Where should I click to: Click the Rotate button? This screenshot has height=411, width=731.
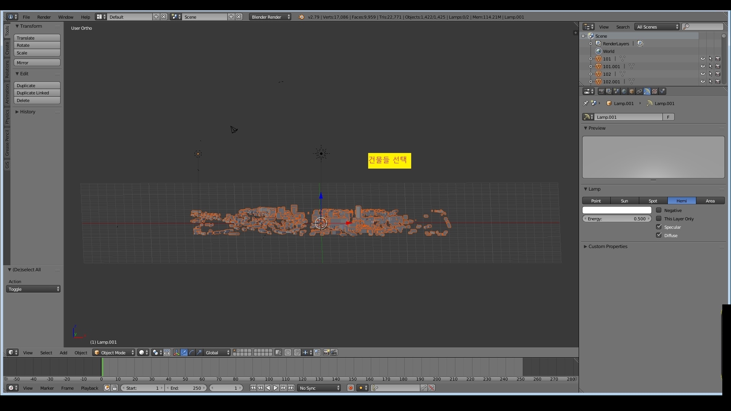coord(37,45)
